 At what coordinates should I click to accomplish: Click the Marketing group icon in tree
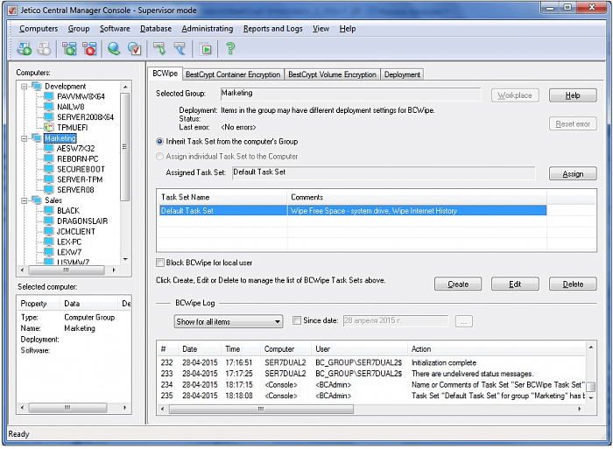(37, 138)
